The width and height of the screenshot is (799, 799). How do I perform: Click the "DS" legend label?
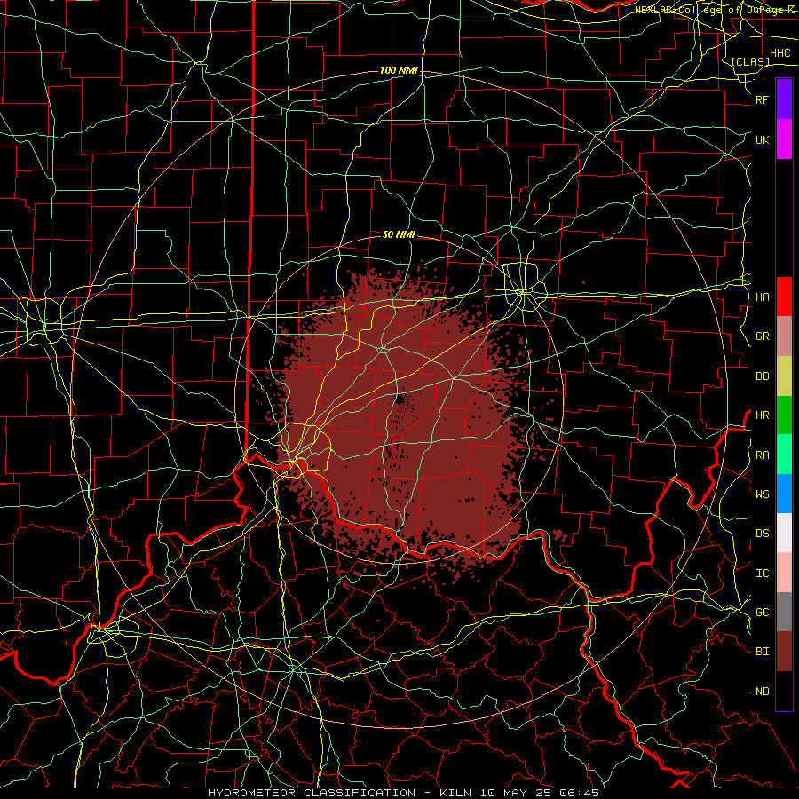coord(762,533)
